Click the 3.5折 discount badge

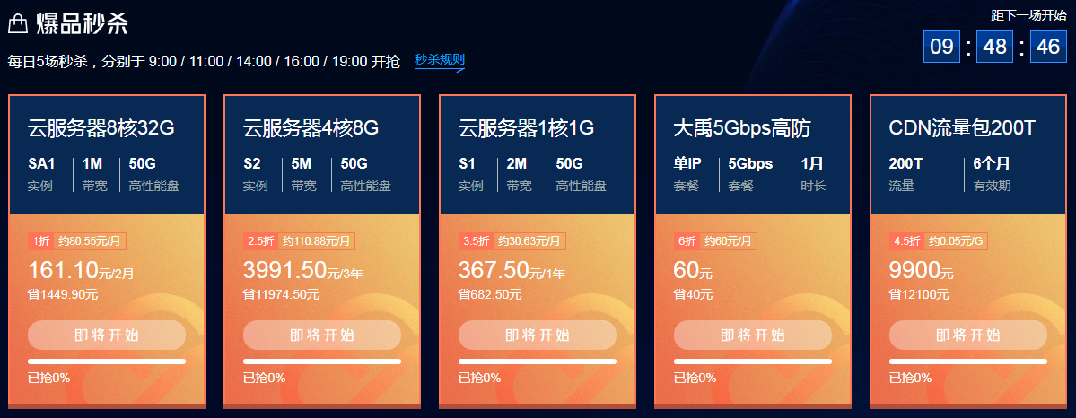click(477, 241)
